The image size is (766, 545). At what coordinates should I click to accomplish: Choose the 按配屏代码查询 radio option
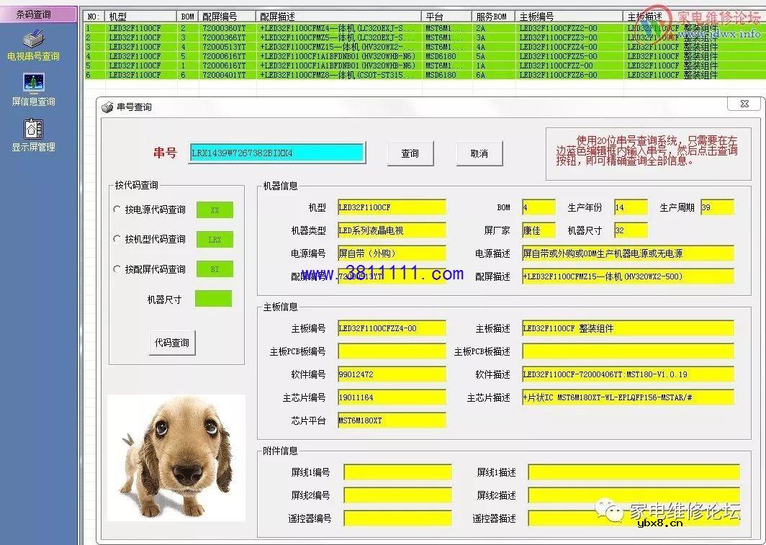[117, 269]
